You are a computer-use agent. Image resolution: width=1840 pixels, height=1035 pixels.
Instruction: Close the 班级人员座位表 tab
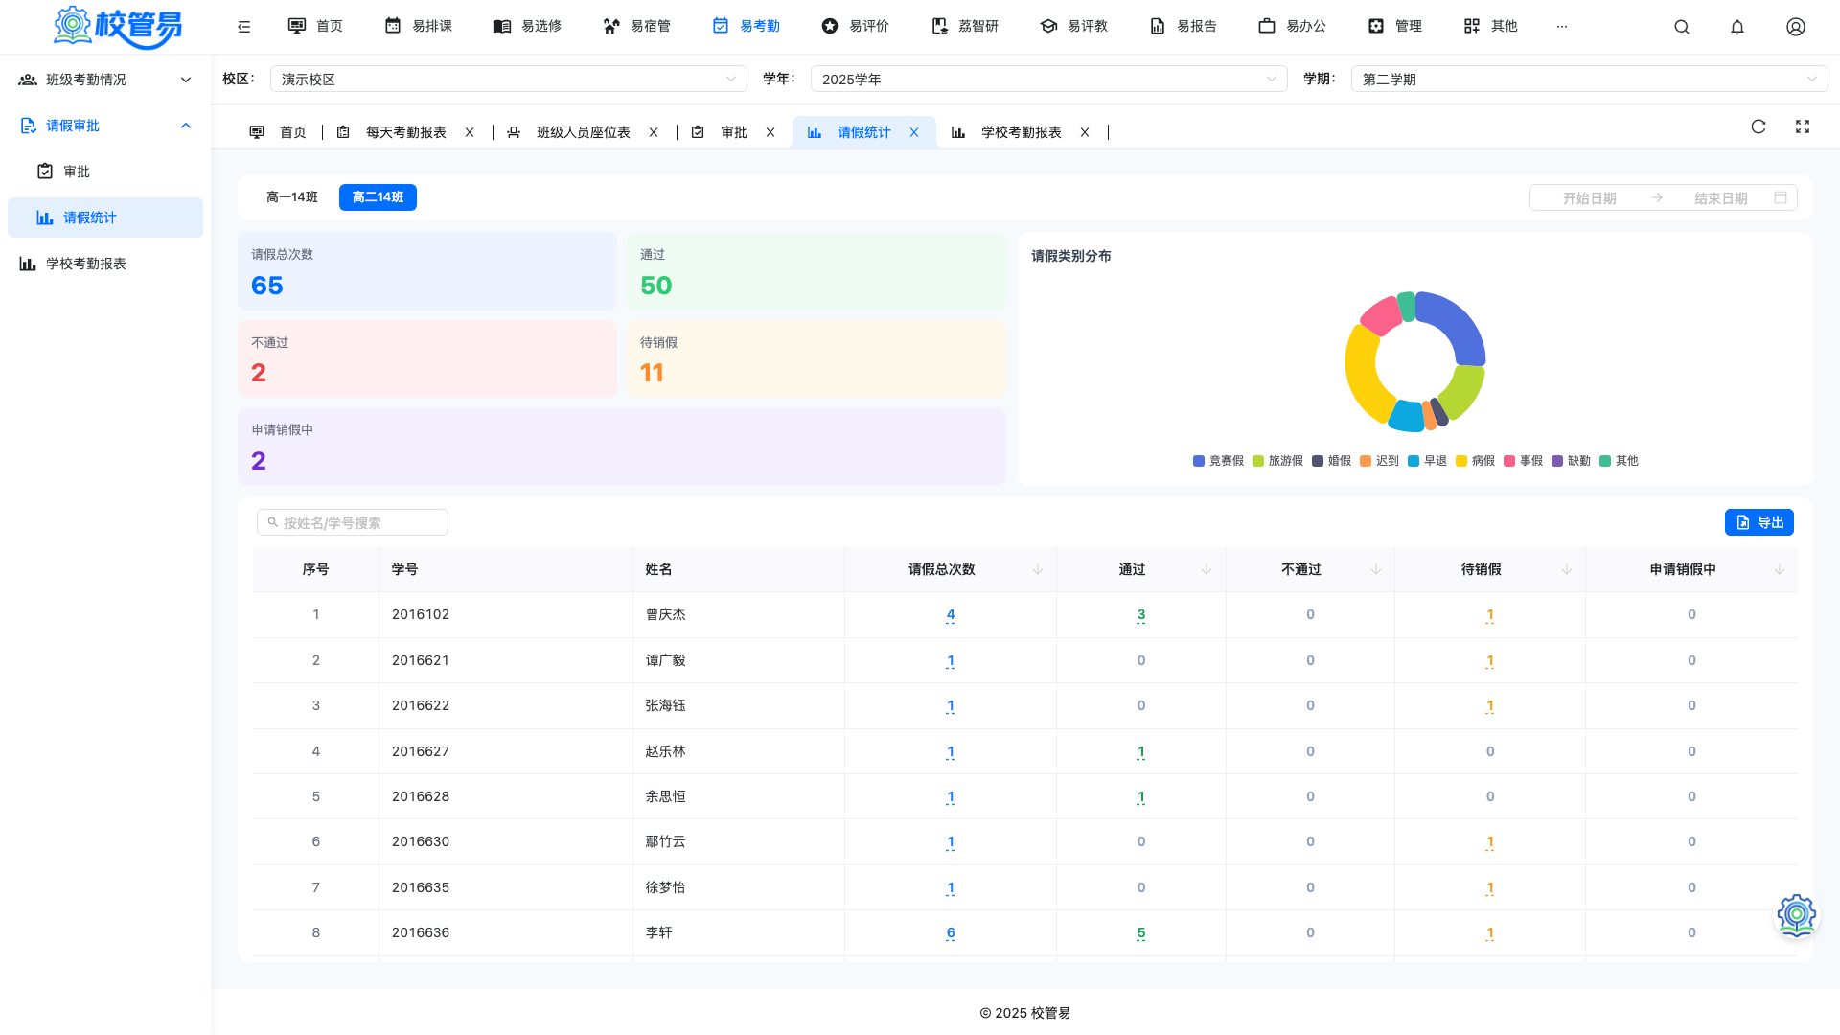654,132
